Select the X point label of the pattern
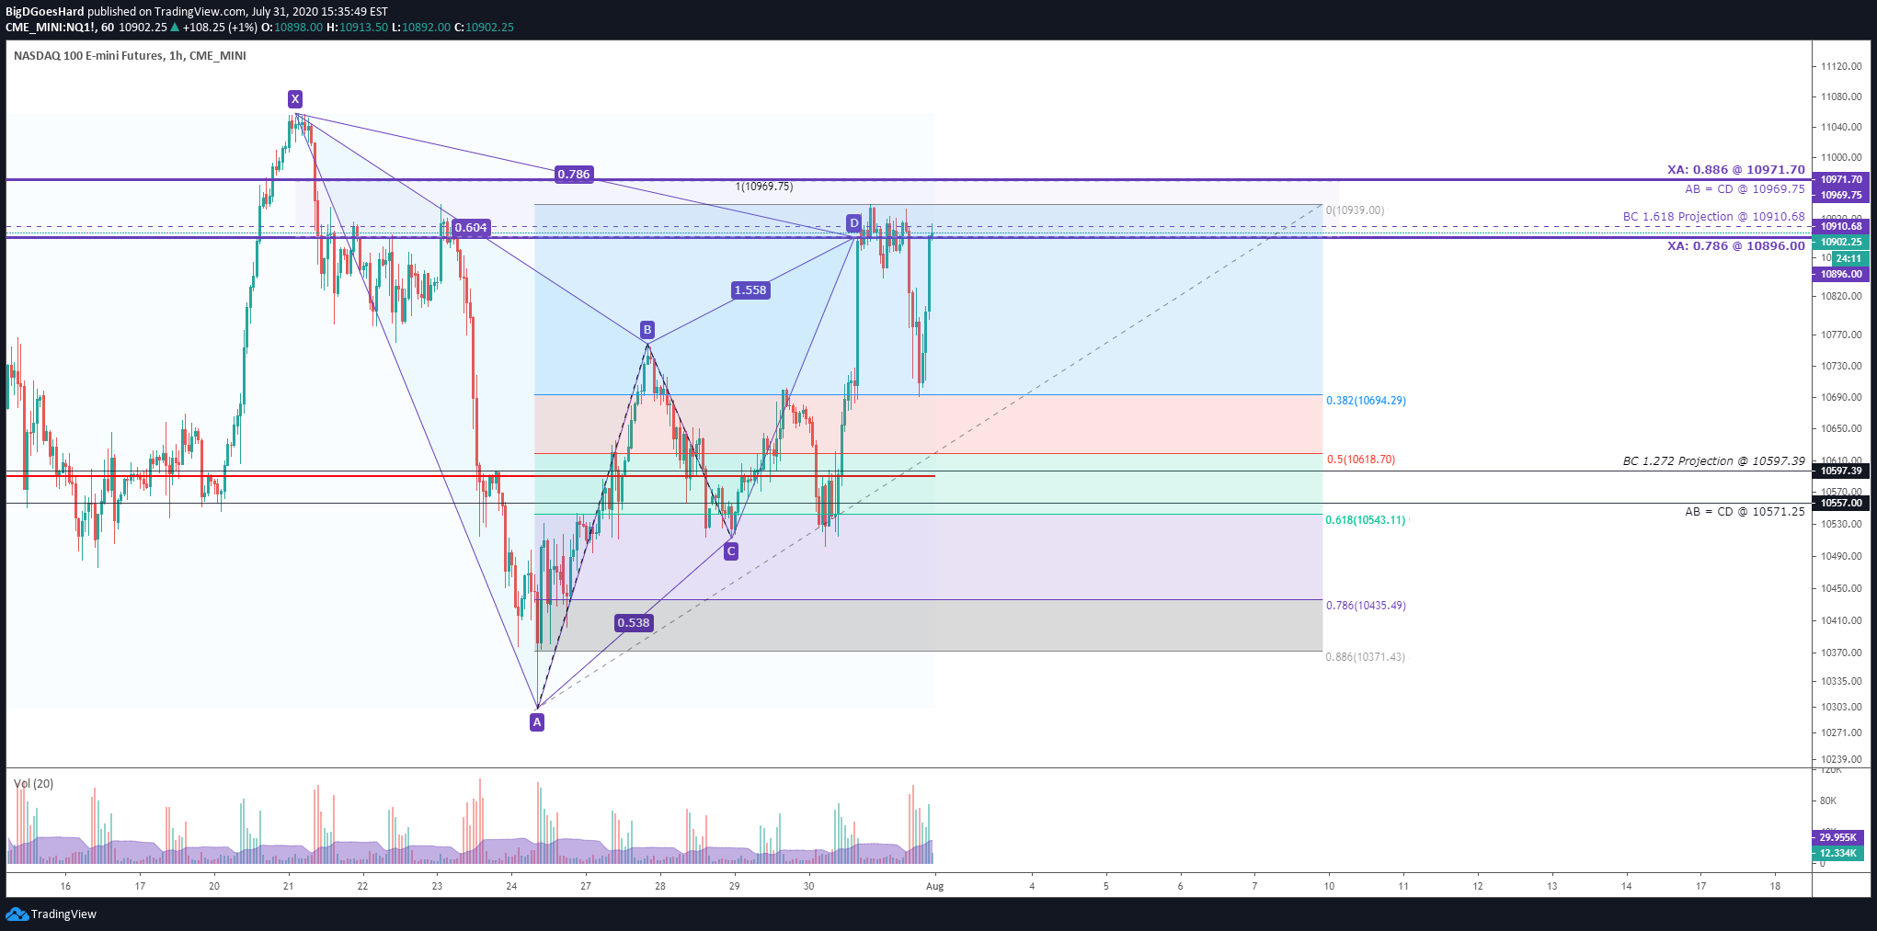The height and width of the screenshot is (931, 1877). click(x=294, y=99)
